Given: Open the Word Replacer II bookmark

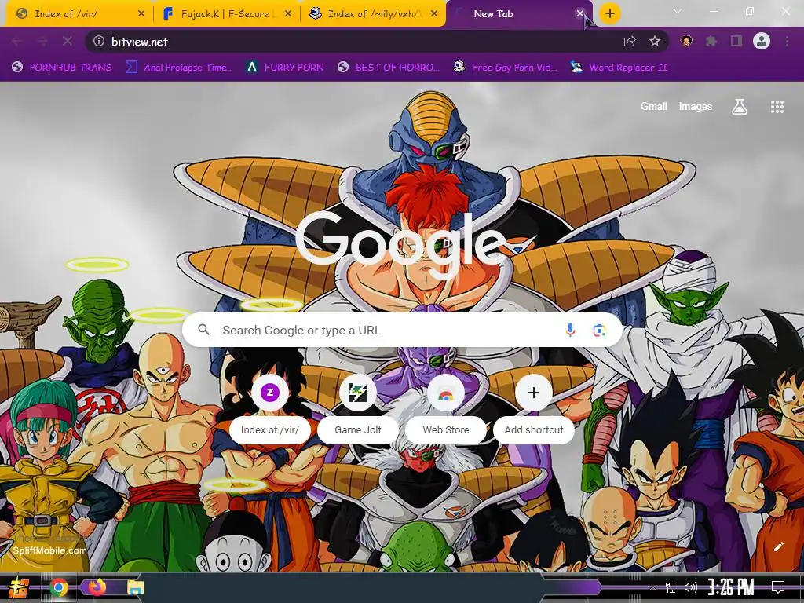Looking at the screenshot, I should [x=619, y=68].
